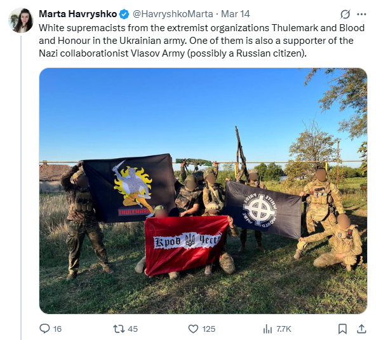Click the blue verified badge
376x340 pixels.
(x=124, y=15)
